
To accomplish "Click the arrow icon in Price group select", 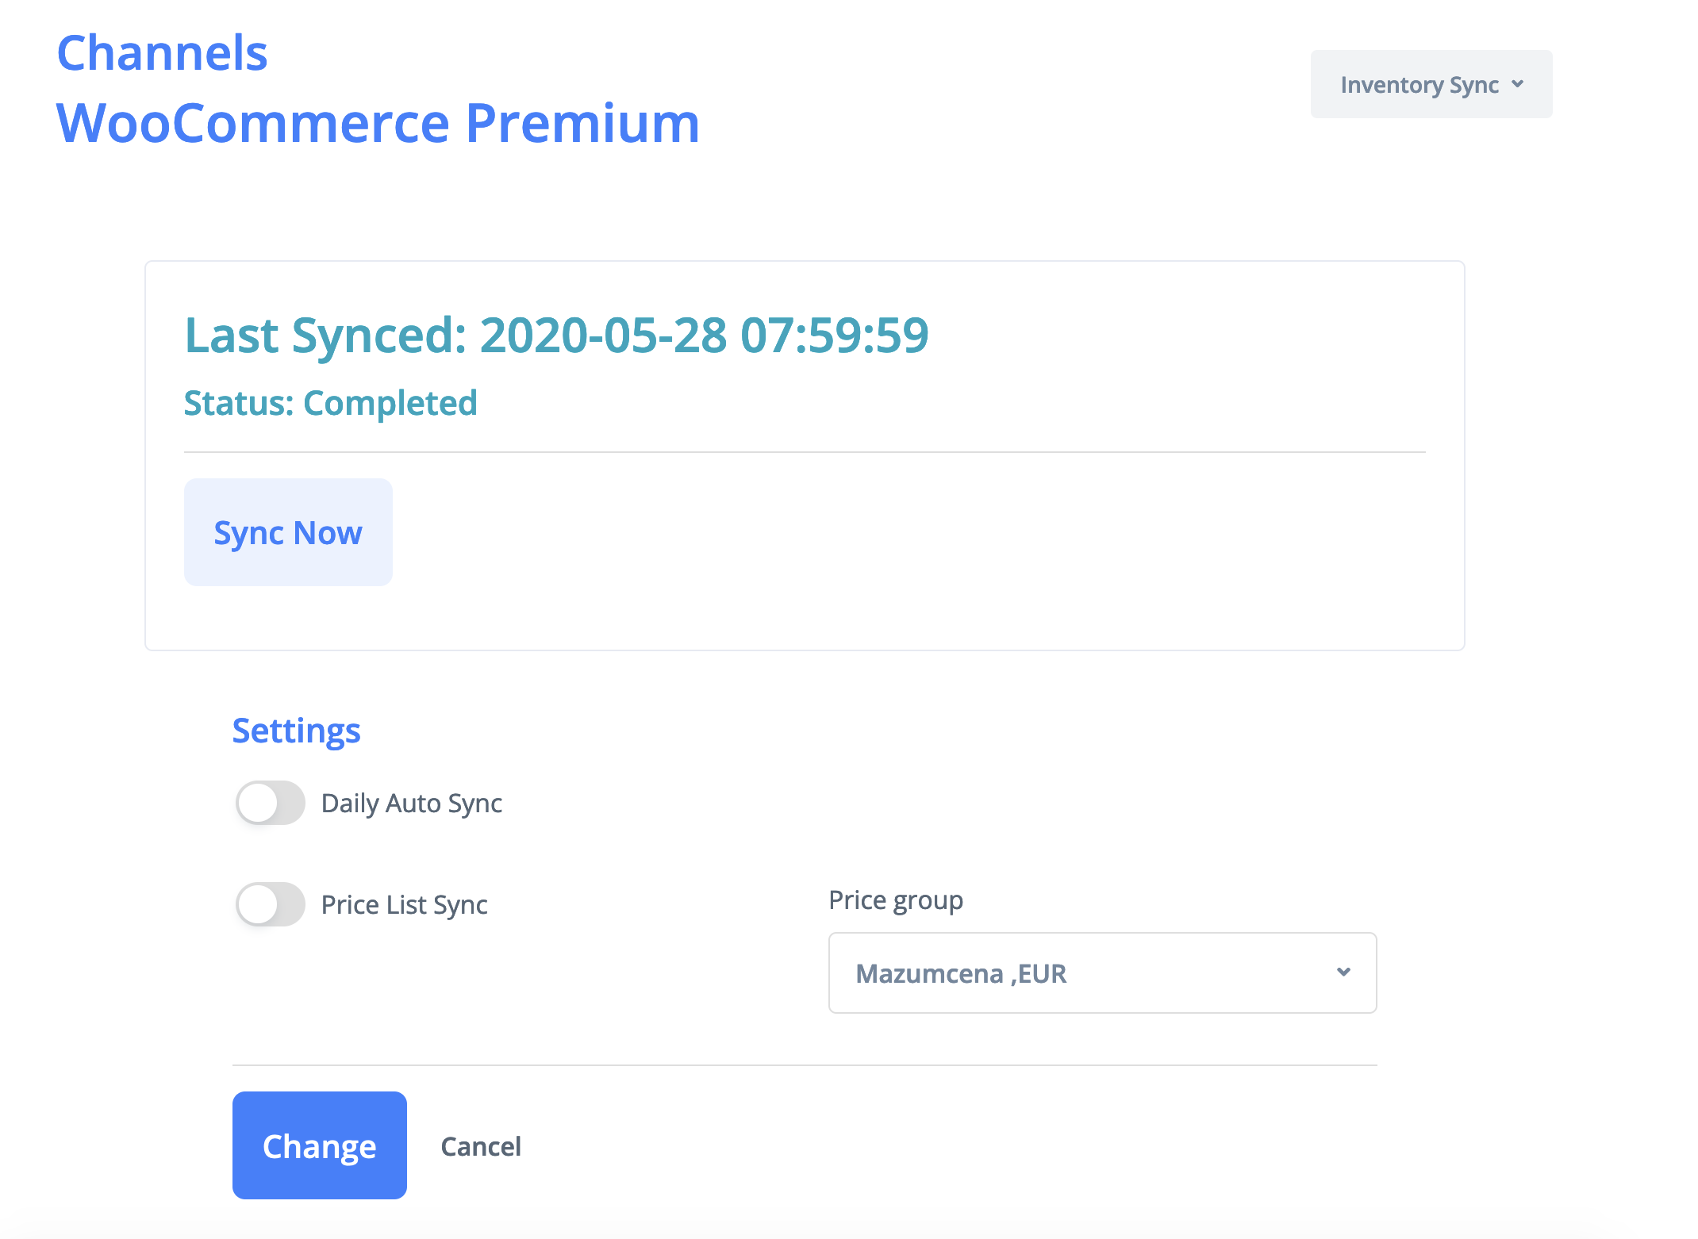I will (x=1343, y=972).
